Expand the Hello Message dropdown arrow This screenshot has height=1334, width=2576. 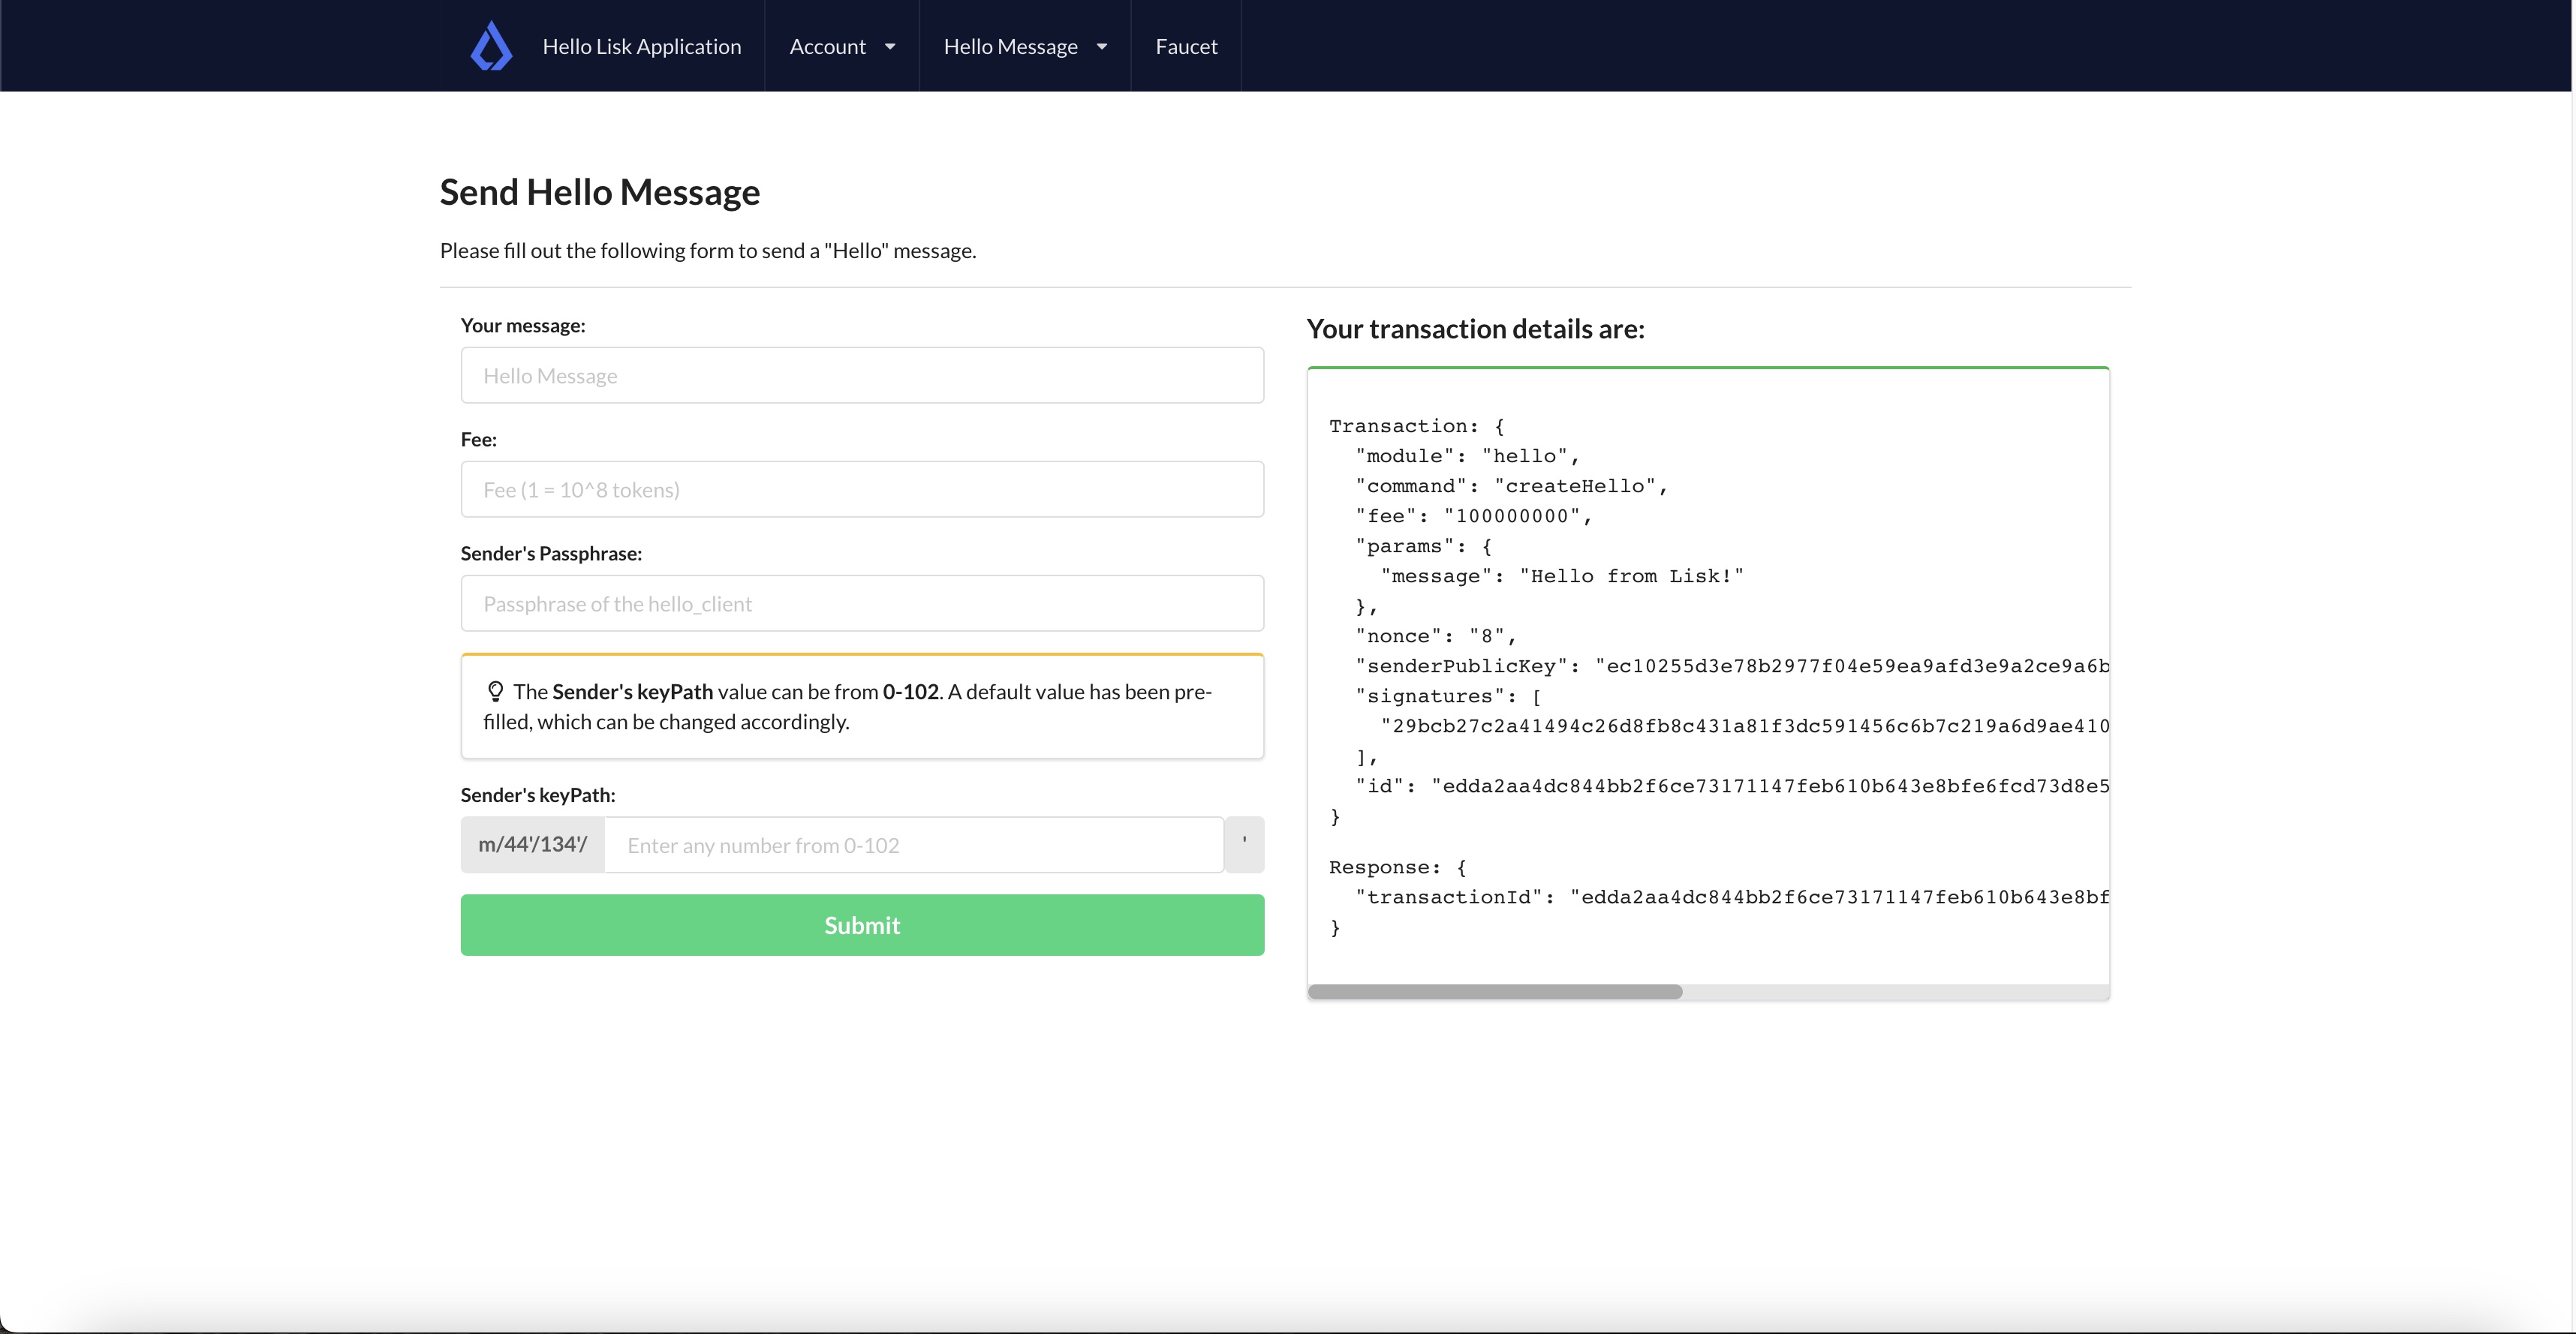point(1102,47)
